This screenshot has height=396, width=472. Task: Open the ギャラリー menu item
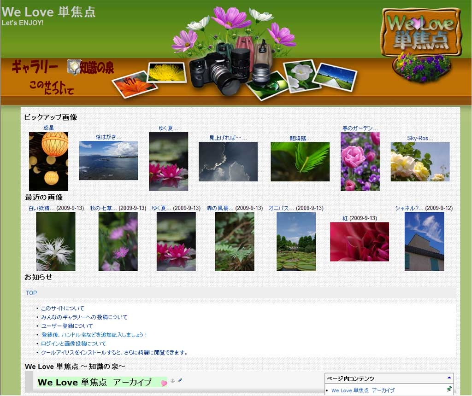pyautogui.click(x=35, y=67)
